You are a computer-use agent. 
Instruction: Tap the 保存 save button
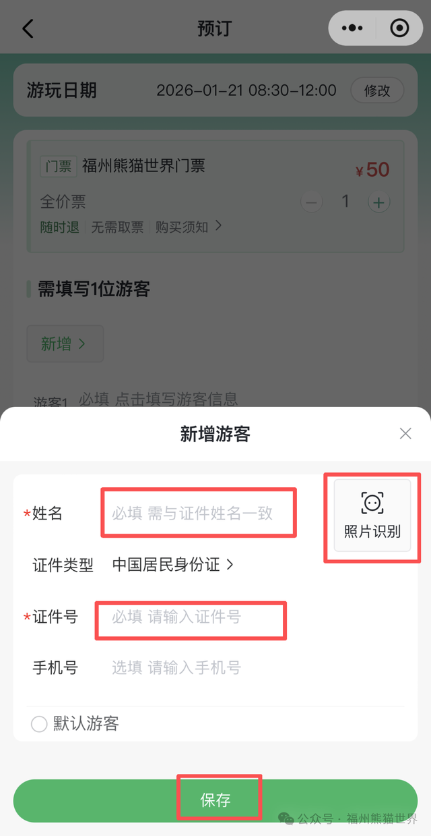pos(217,800)
